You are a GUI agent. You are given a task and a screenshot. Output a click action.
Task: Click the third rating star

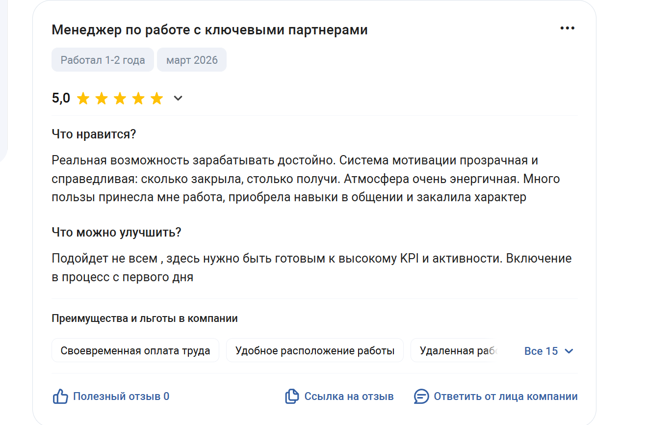[x=120, y=99]
